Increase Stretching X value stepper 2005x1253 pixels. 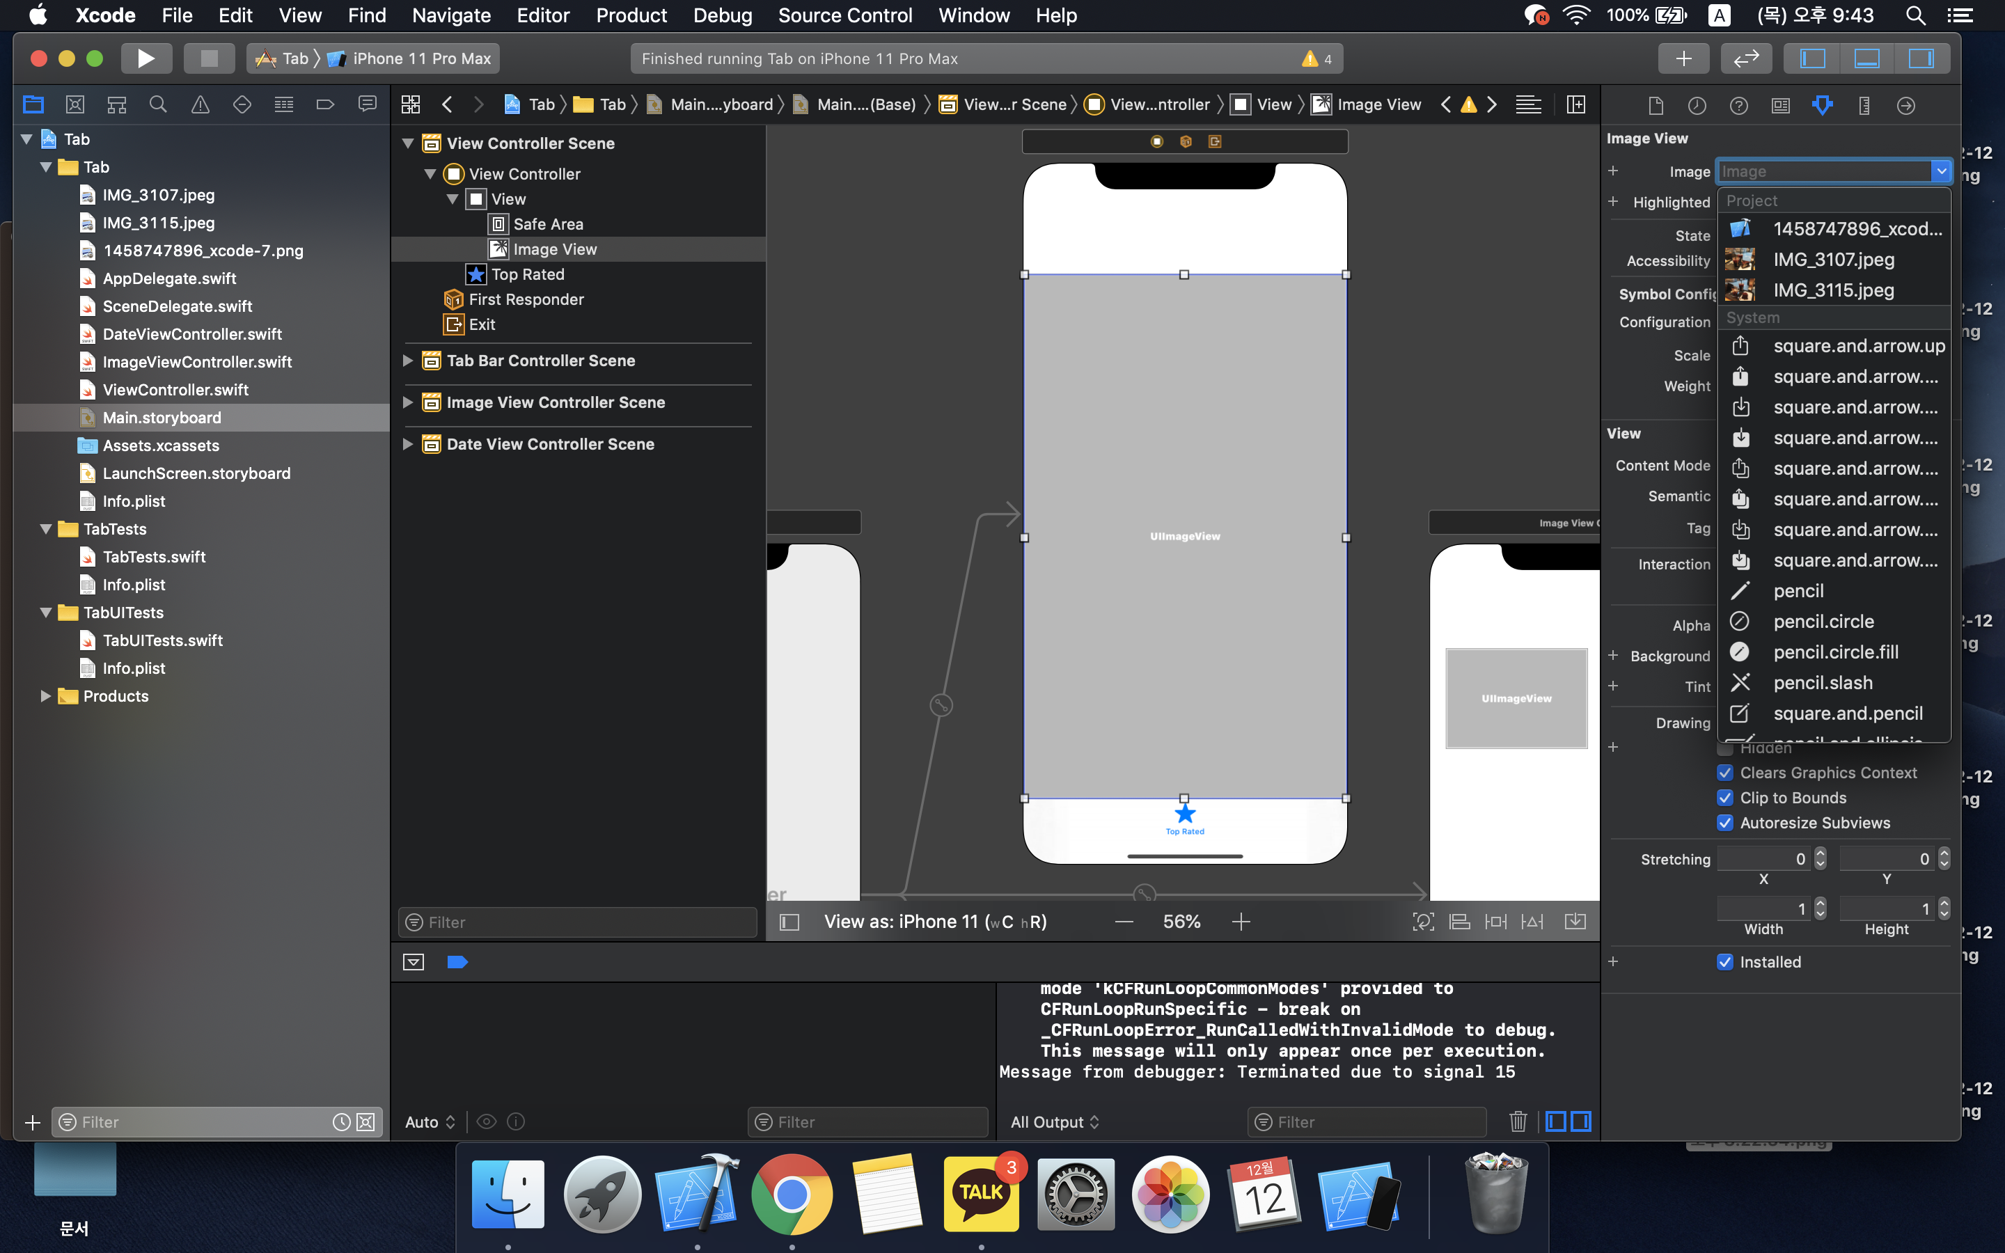[x=1821, y=853]
